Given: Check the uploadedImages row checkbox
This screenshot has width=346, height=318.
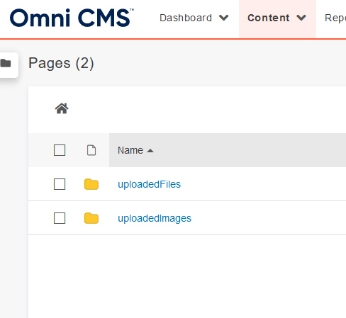Looking at the screenshot, I should [x=60, y=218].
